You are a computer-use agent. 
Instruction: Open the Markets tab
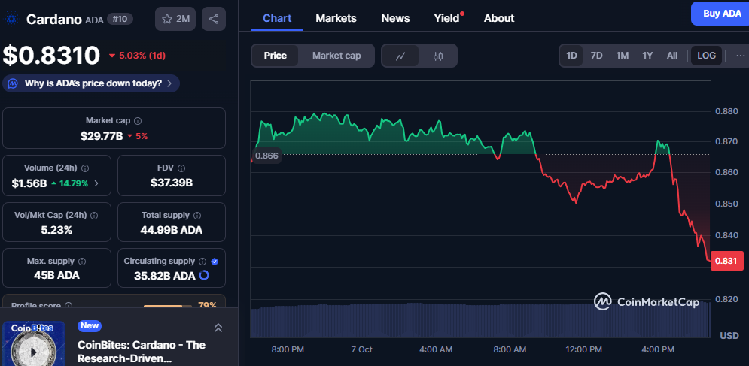336,18
